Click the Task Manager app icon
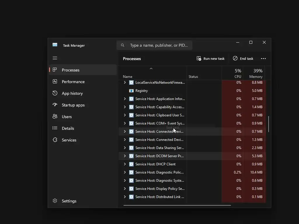The width and height of the screenshot is (299, 224). [x=55, y=45]
